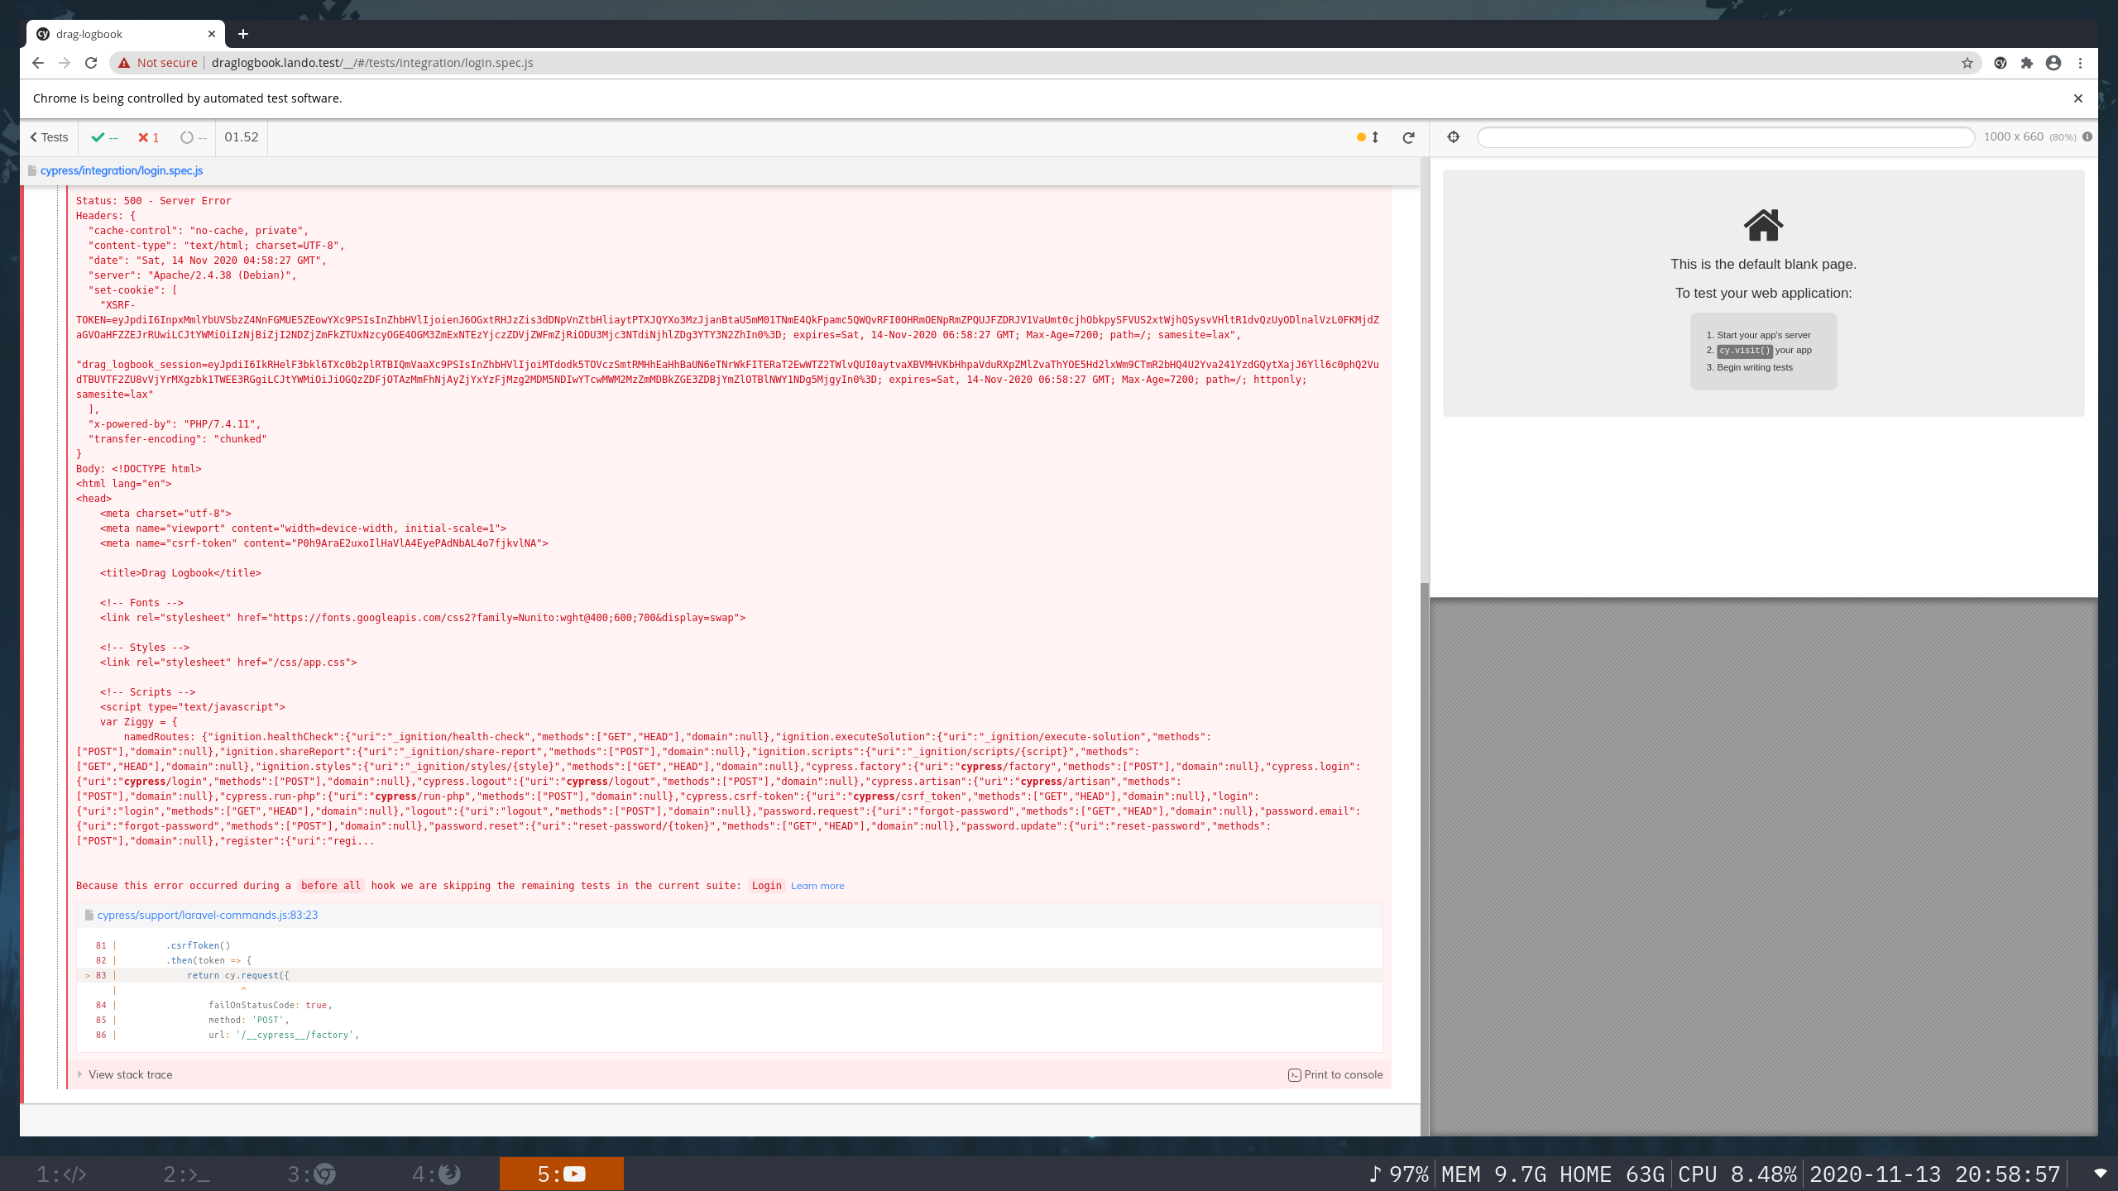Click the viewport info icon beside 80%
Image resolution: width=2118 pixels, height=1191 pixels.
click(2087, 137)
